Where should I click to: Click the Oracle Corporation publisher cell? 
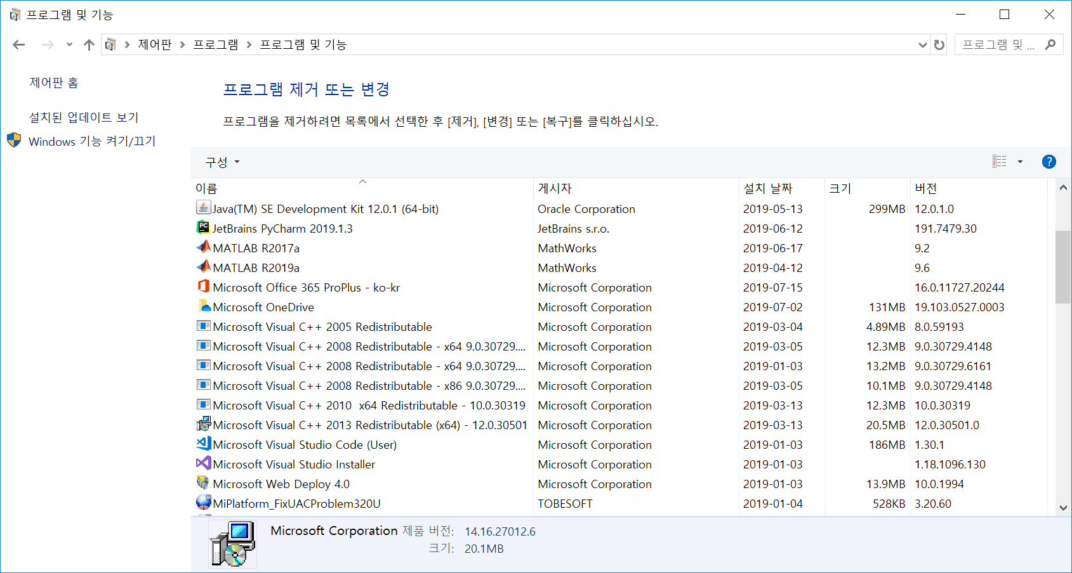pyautogui.click(x=586, y=209)
